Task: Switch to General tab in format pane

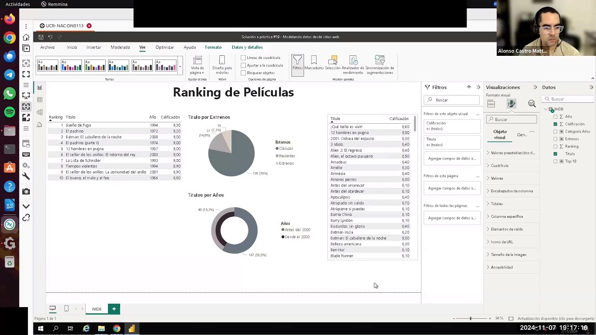Action: click(x=521, y=135)
